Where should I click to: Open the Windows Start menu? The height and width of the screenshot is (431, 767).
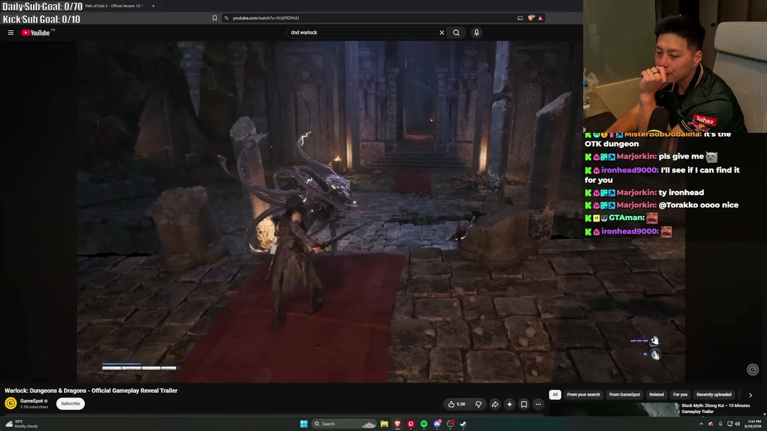click(x=304, y=424)
